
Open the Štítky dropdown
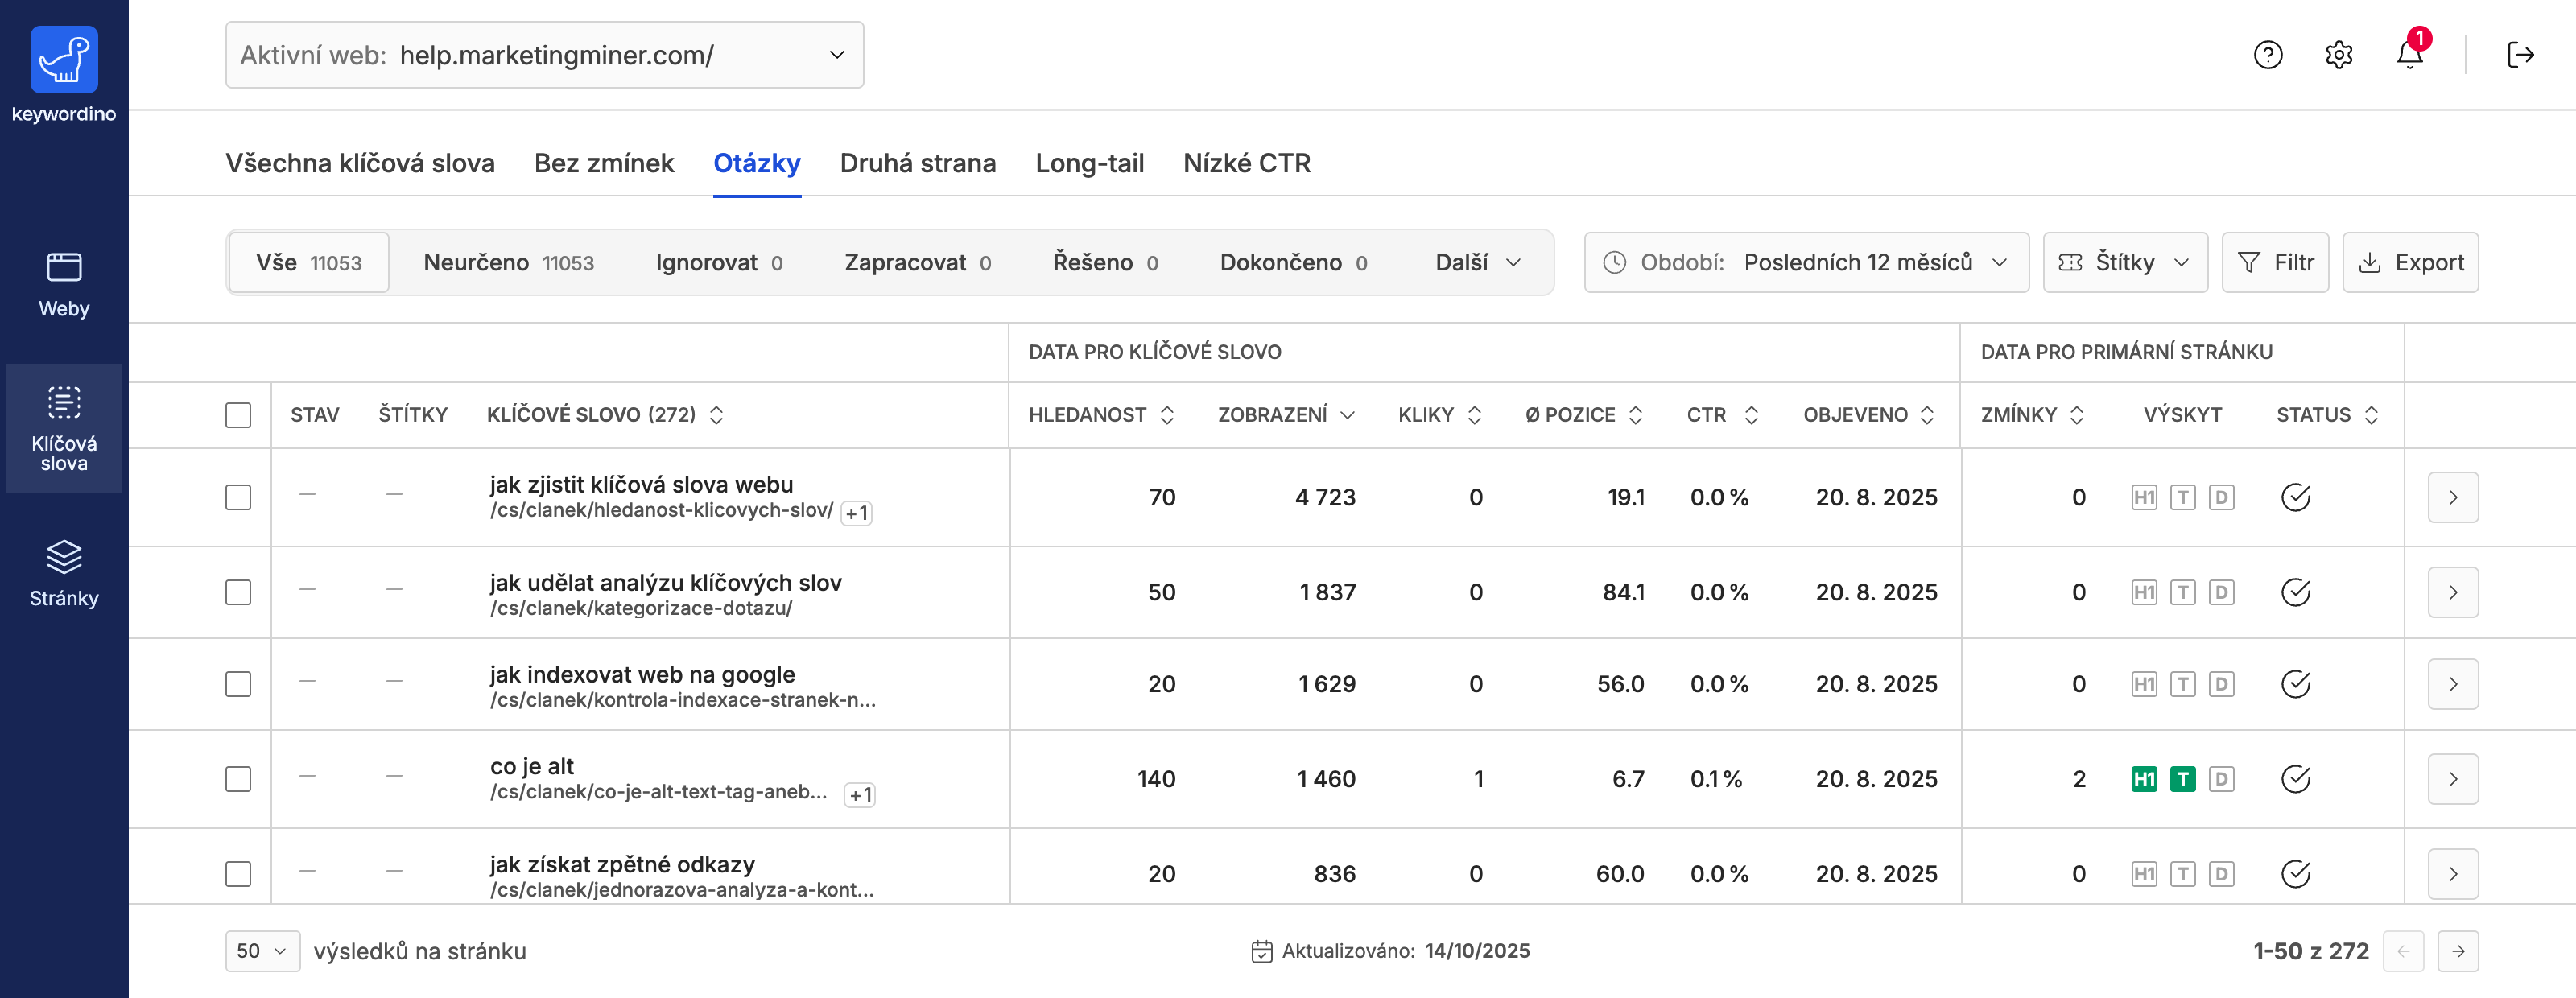tap(2124, 262)
